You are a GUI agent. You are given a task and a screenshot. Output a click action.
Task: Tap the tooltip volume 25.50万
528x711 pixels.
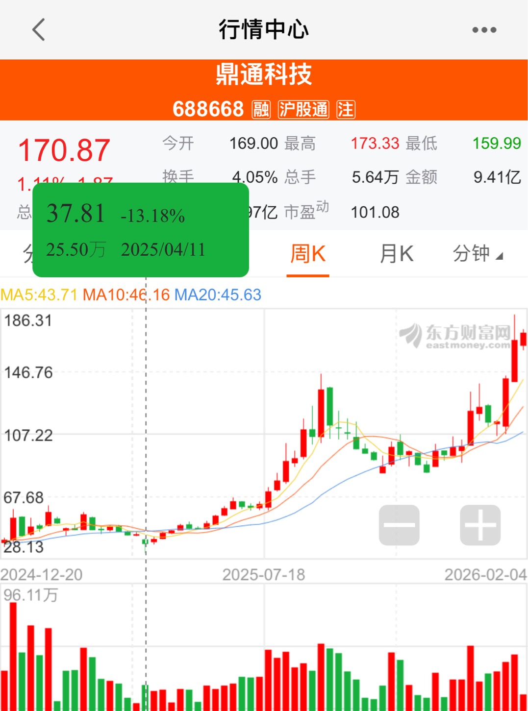(x=76, y=249)
